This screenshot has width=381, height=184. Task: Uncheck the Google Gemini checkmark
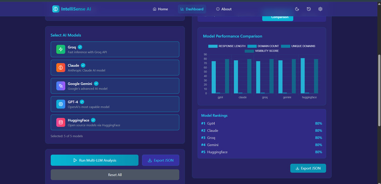pyautogui.click(x=96, y=84)
